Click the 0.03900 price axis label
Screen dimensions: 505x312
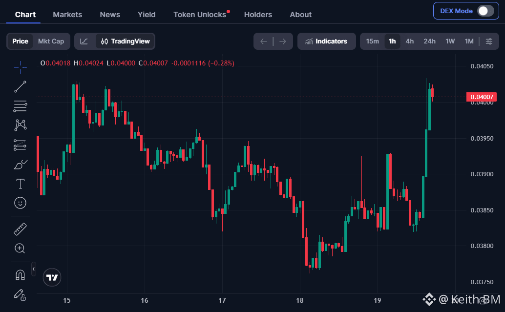(482, 174)
